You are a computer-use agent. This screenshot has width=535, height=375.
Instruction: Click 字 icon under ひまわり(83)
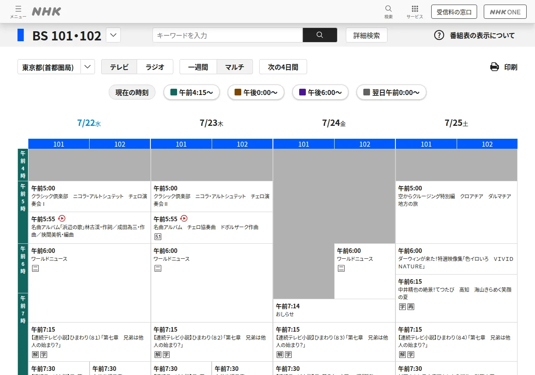click(288, 355)
